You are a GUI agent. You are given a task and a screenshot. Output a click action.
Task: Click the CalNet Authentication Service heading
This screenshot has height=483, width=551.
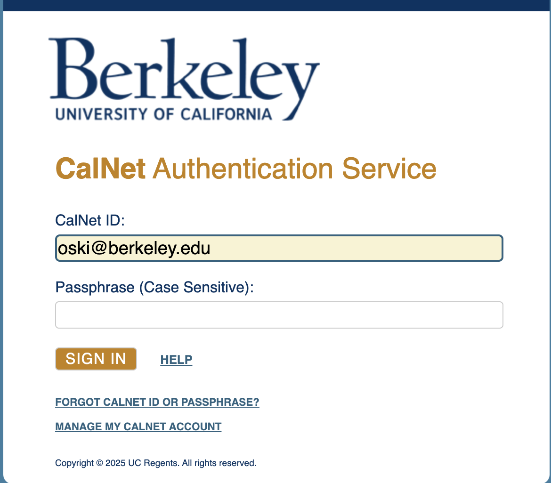click(246, 169)
